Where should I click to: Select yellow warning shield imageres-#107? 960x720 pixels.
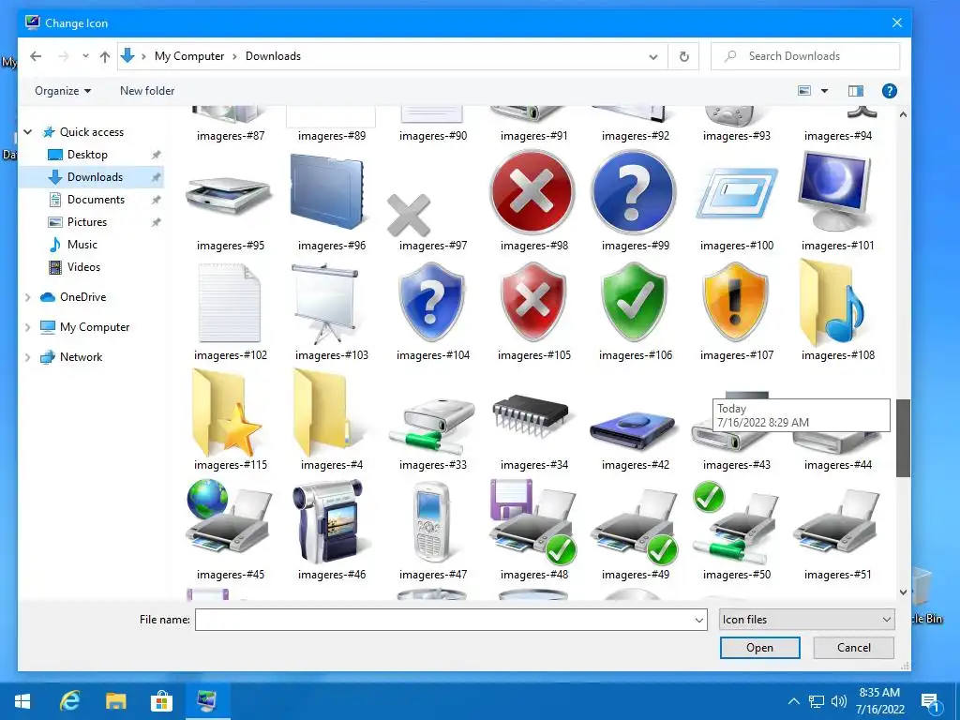click(735, 302)
